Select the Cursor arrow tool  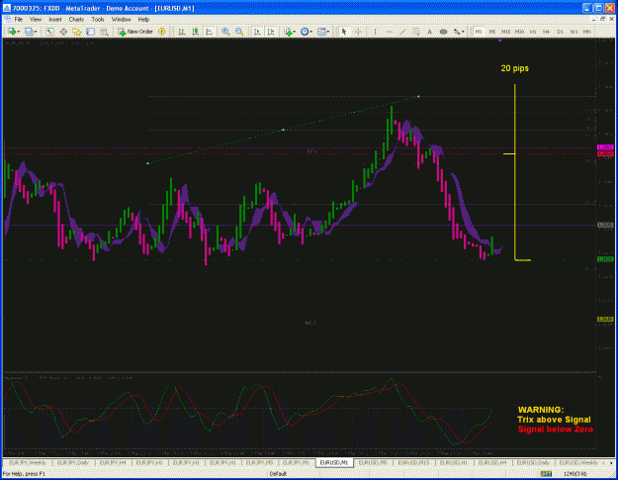coord(344,32)
